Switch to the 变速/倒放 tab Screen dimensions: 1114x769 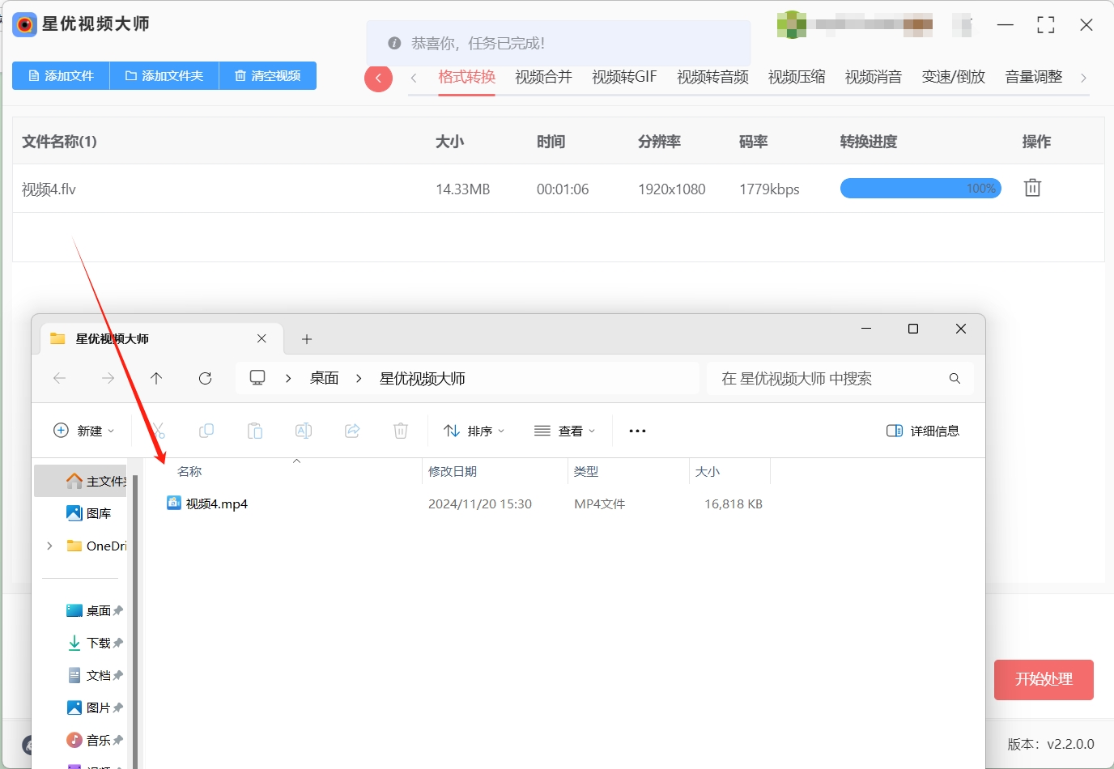click(x=954, y=77)
